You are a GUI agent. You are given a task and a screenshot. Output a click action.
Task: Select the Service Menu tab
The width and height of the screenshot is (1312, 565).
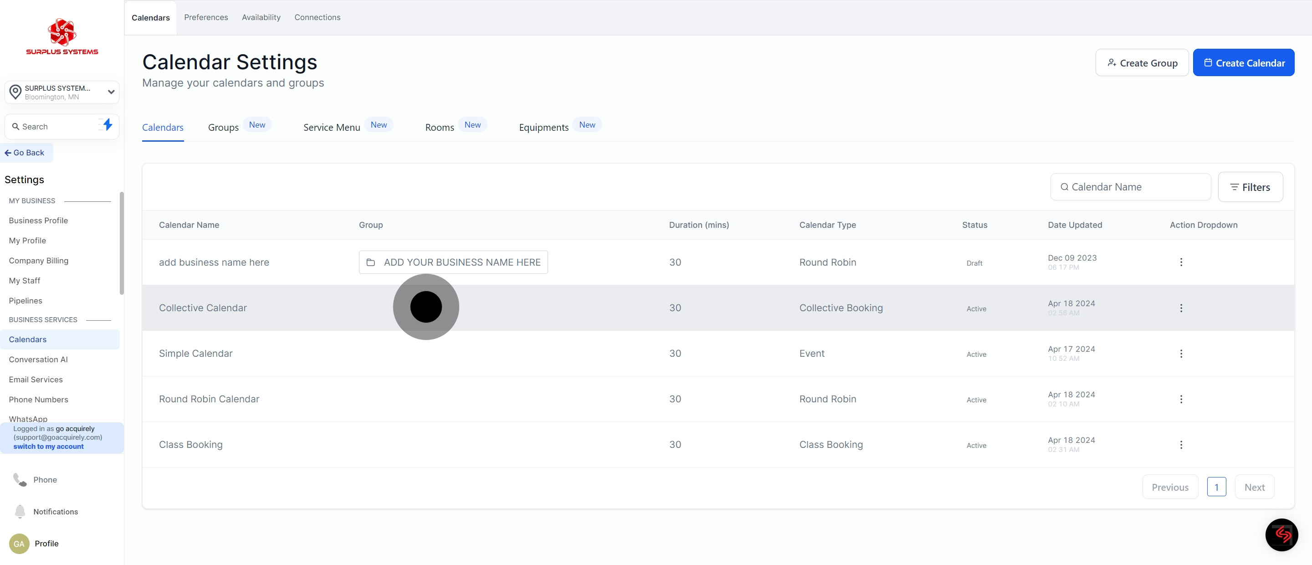[332, 128]
